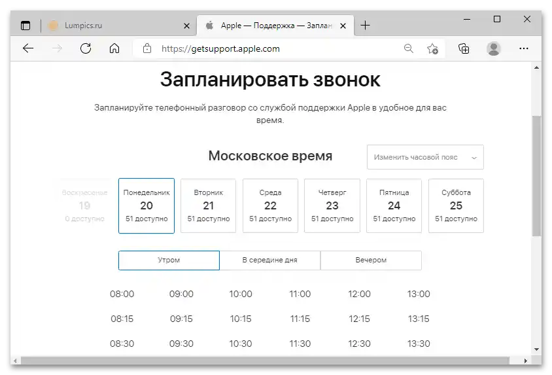Click the horizontal scrollbar thumb

265,361
